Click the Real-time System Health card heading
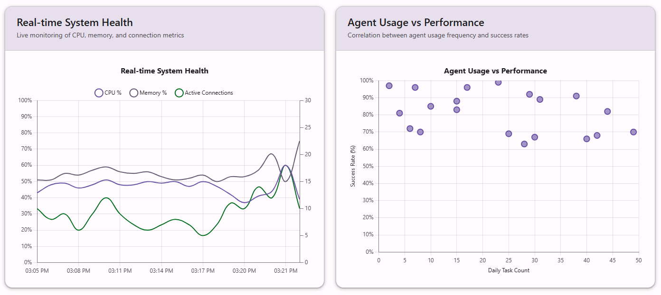Image resolution: width=661 pixels, height=295 pixels. [x=75, y=23]
